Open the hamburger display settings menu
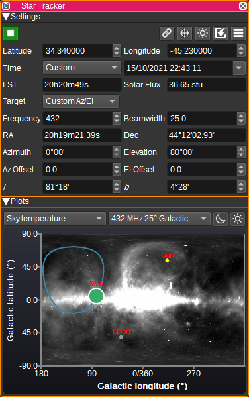This screenshot has width=249, height=397. click(x=238, y=33)
